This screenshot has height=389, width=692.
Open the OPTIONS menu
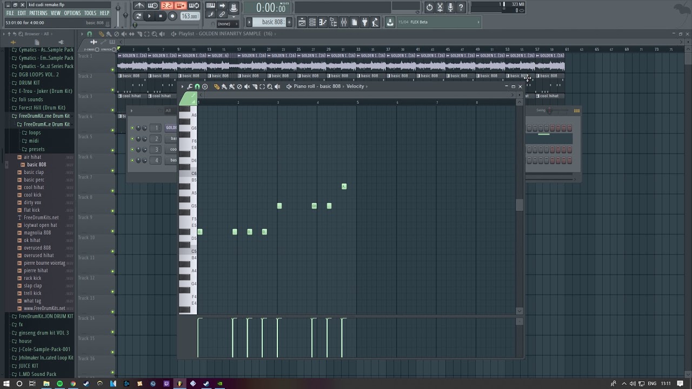[x=72, y=13]
